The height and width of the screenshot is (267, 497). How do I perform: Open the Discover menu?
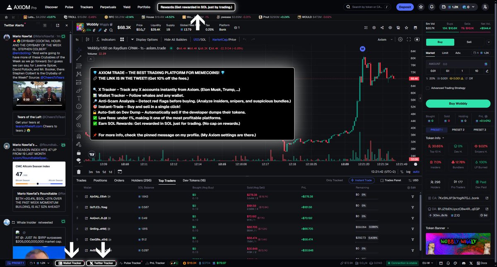[x=51, y=7]
